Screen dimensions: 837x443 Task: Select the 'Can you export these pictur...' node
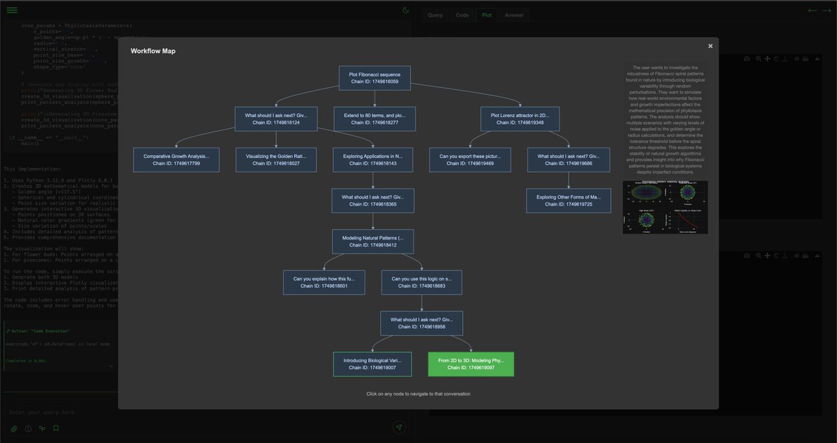tap(470, 160)
